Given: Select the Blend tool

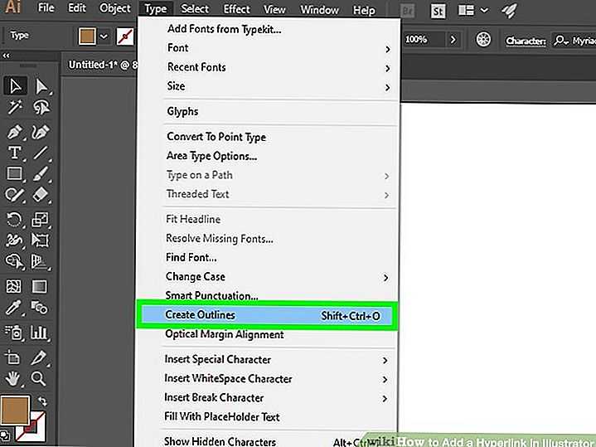Looking at the screenshot, I should point(40,308).
